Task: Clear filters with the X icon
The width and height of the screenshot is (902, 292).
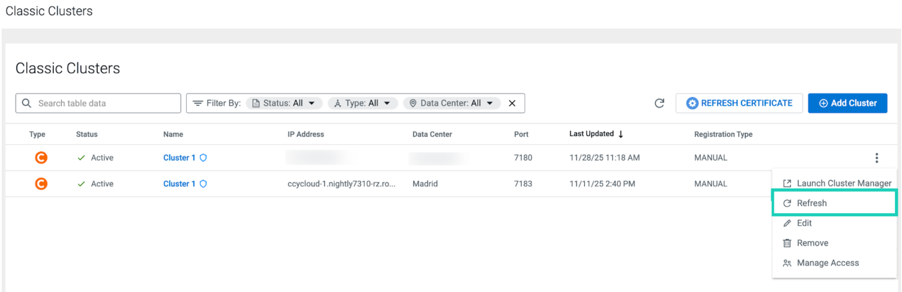Action: 512,103
